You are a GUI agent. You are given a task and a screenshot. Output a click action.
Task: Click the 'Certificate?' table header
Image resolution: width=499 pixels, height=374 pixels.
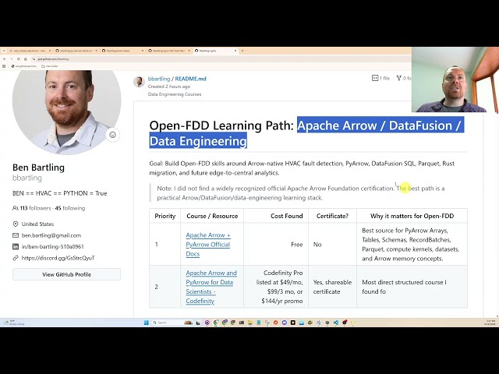(332, 216)
